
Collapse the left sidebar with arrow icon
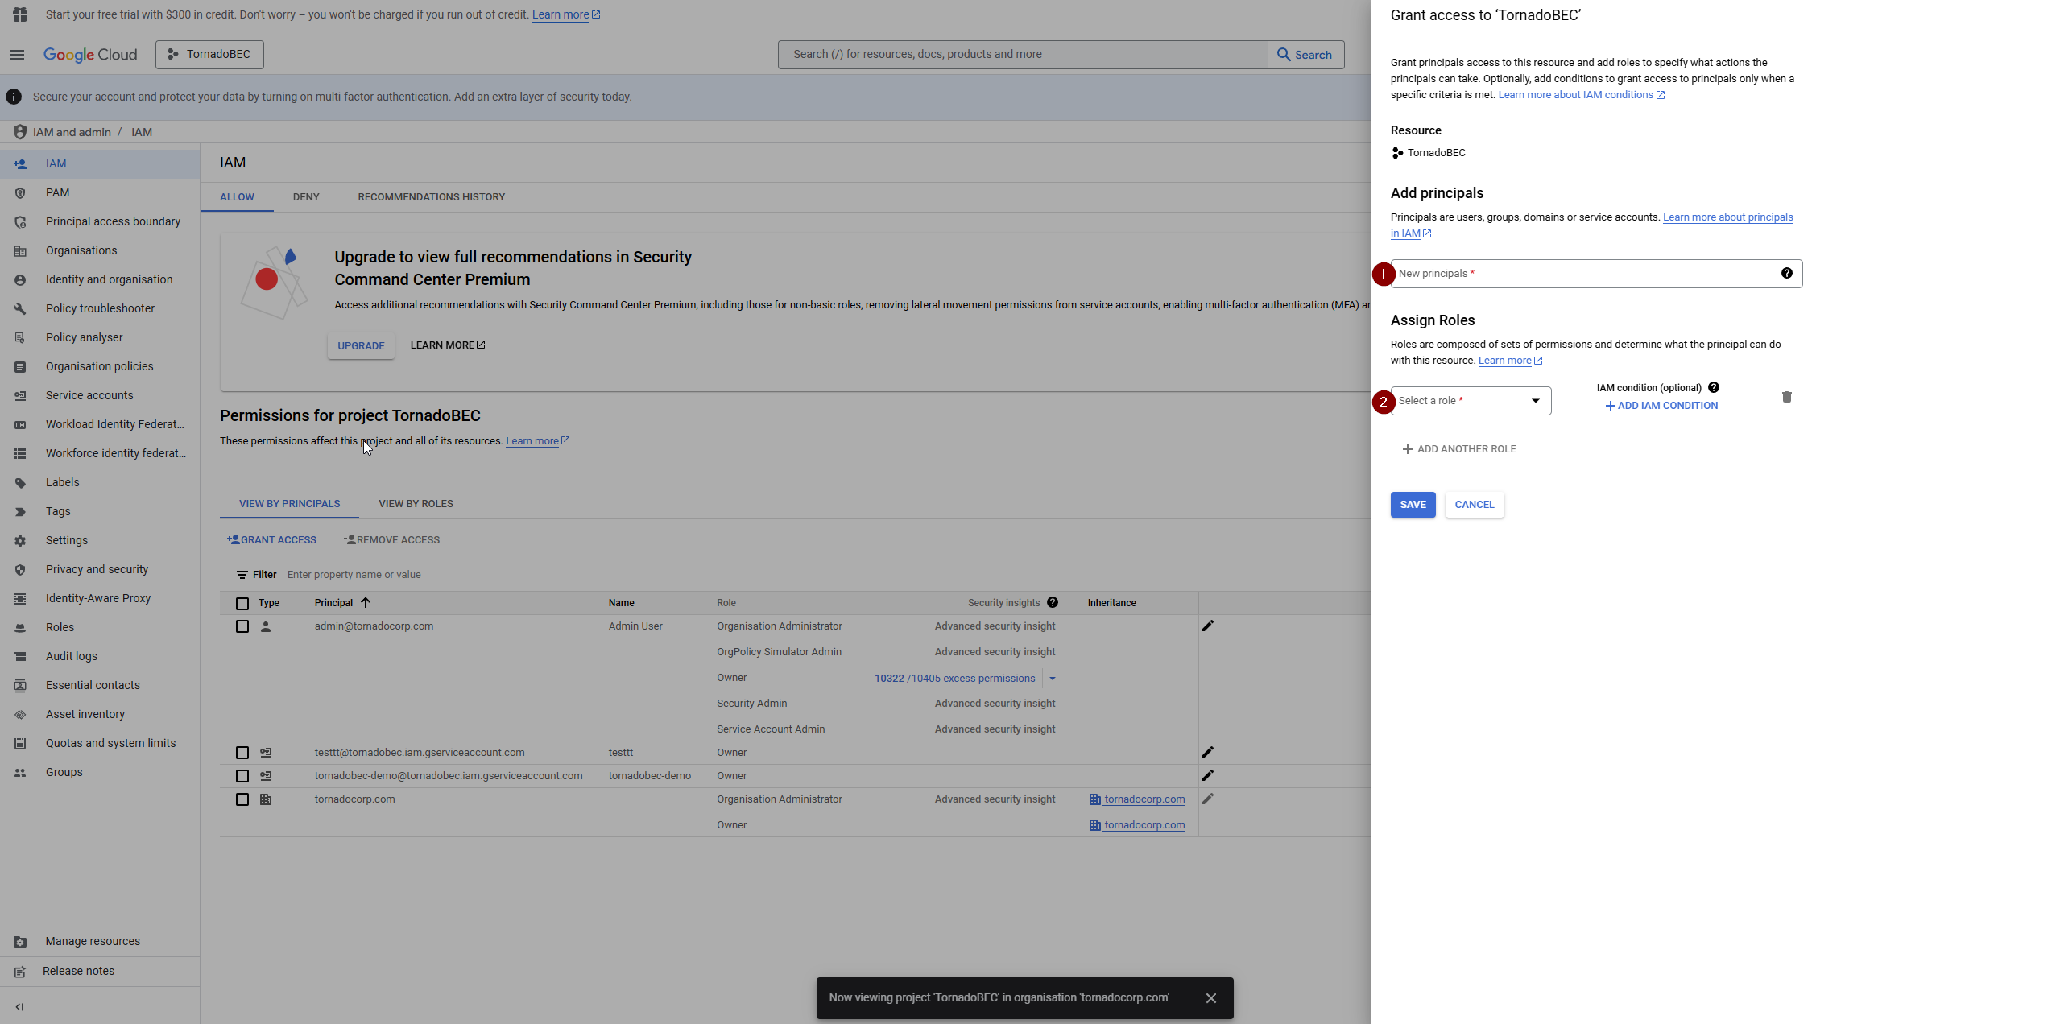19,1007
